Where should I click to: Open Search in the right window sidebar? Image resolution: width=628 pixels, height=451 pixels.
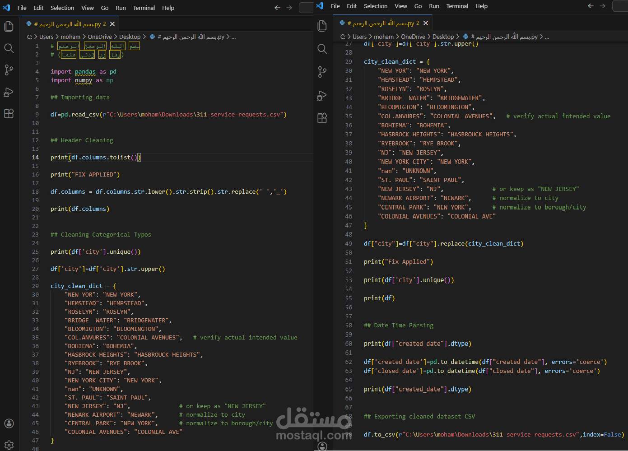[322, 48]
